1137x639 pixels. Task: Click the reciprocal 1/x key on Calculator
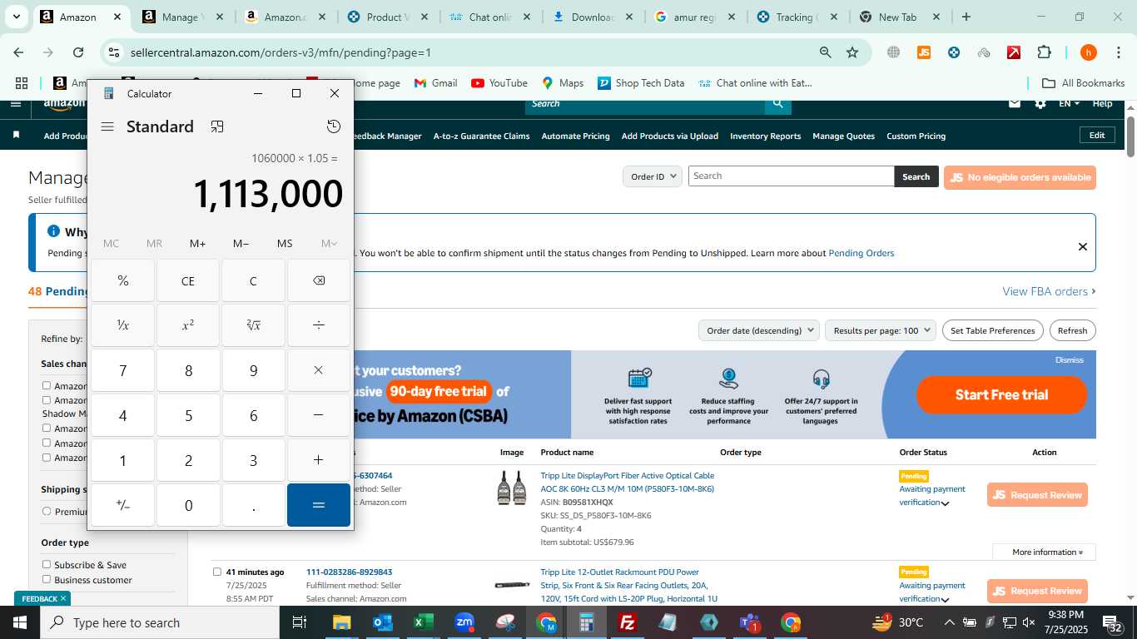coord(122,325)
